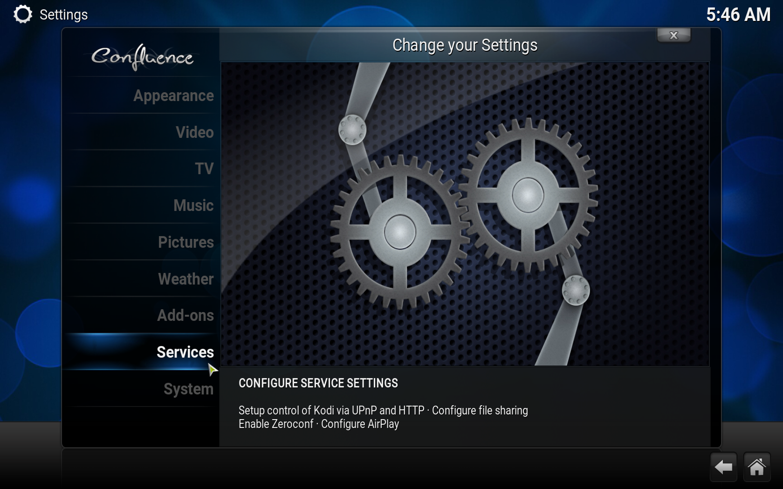The width and height of the screenshot is (783, 489).
Task: Click the Settings gear icon in header
Action: coord(23,14)
